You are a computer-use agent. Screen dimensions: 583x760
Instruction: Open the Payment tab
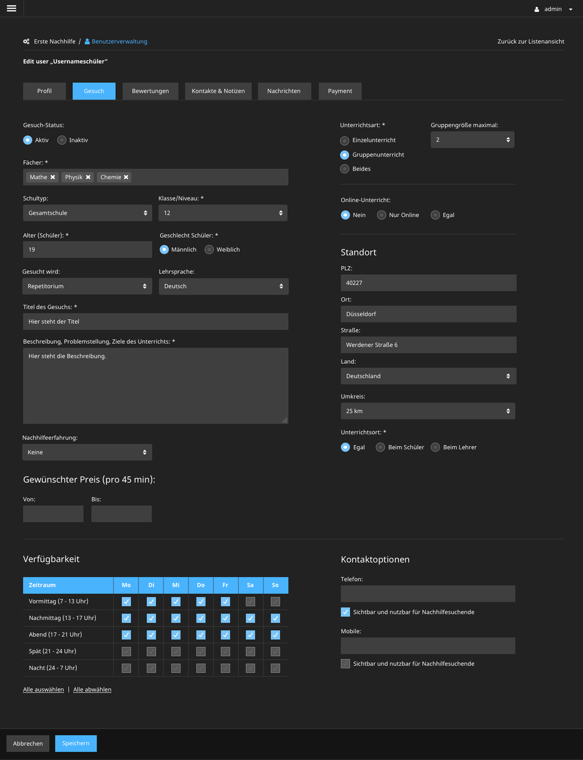(x=340, y=91)
